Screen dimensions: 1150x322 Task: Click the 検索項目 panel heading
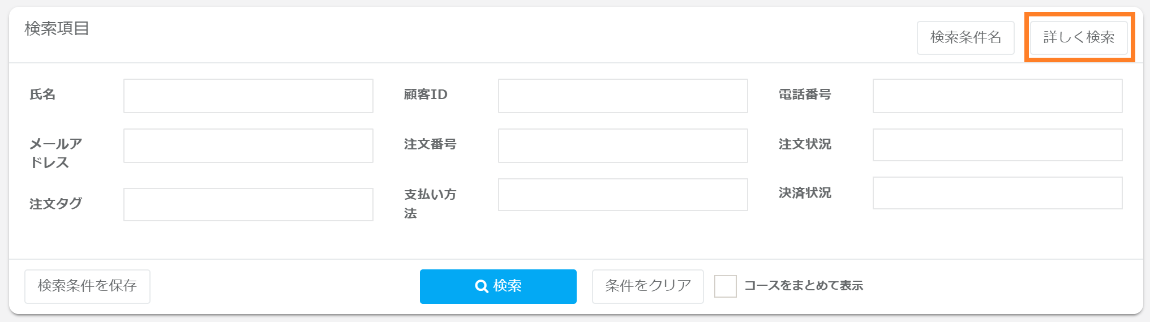click(x=57, y=28)
